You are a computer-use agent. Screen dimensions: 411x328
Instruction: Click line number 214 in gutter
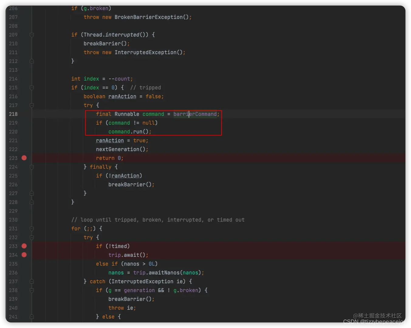(13, 79)
